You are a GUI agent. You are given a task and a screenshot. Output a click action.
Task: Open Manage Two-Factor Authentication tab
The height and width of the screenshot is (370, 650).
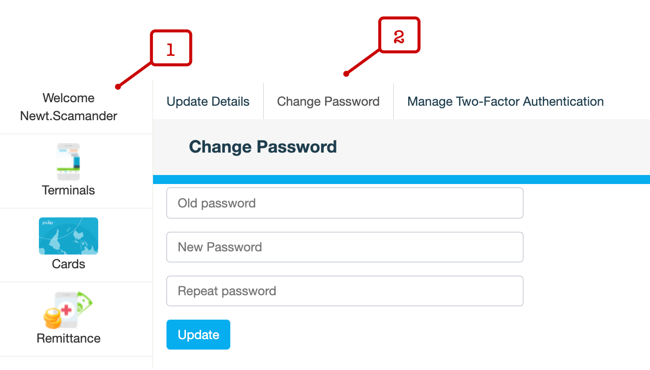click(x=505, y=102)
